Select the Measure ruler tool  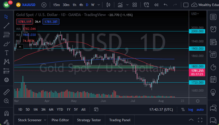[x=7, y=92]
